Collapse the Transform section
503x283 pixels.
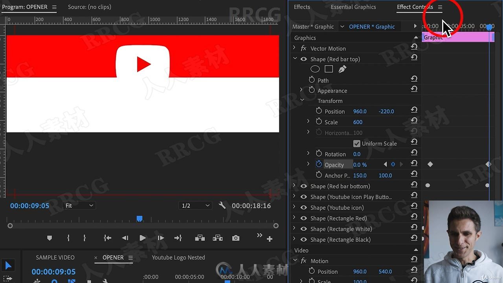pyautogui.click(x=302, y=100)
